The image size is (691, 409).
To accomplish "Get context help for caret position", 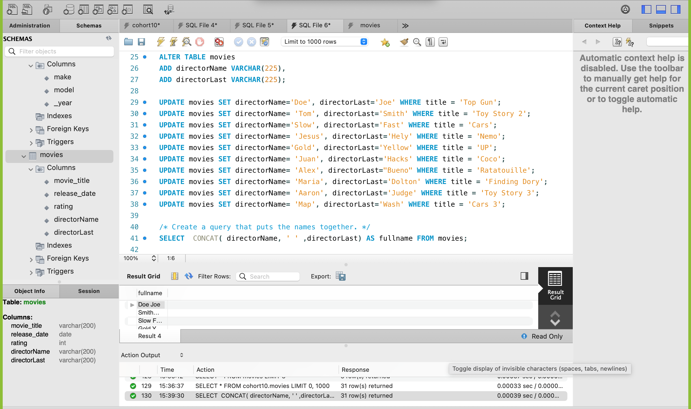I will [617, 42].
